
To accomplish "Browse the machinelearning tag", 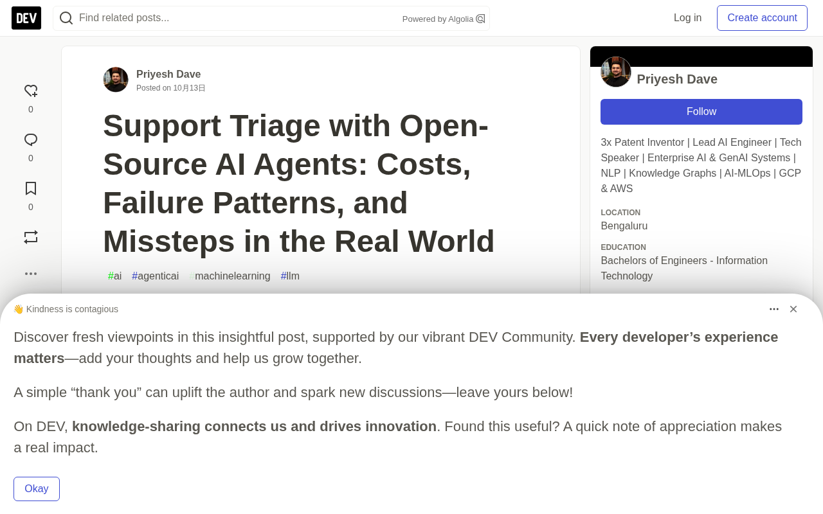I will click(230, 276).
